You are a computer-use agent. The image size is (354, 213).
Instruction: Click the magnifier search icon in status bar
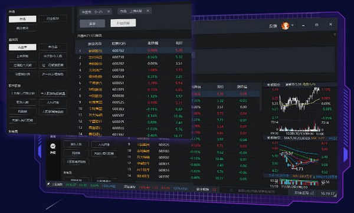point(231,191)
